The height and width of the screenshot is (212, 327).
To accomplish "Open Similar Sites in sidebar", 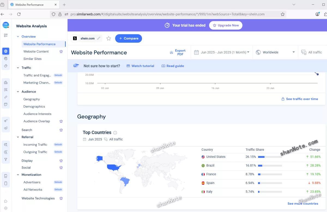I will pyautogui.click(x=32, y=59).
